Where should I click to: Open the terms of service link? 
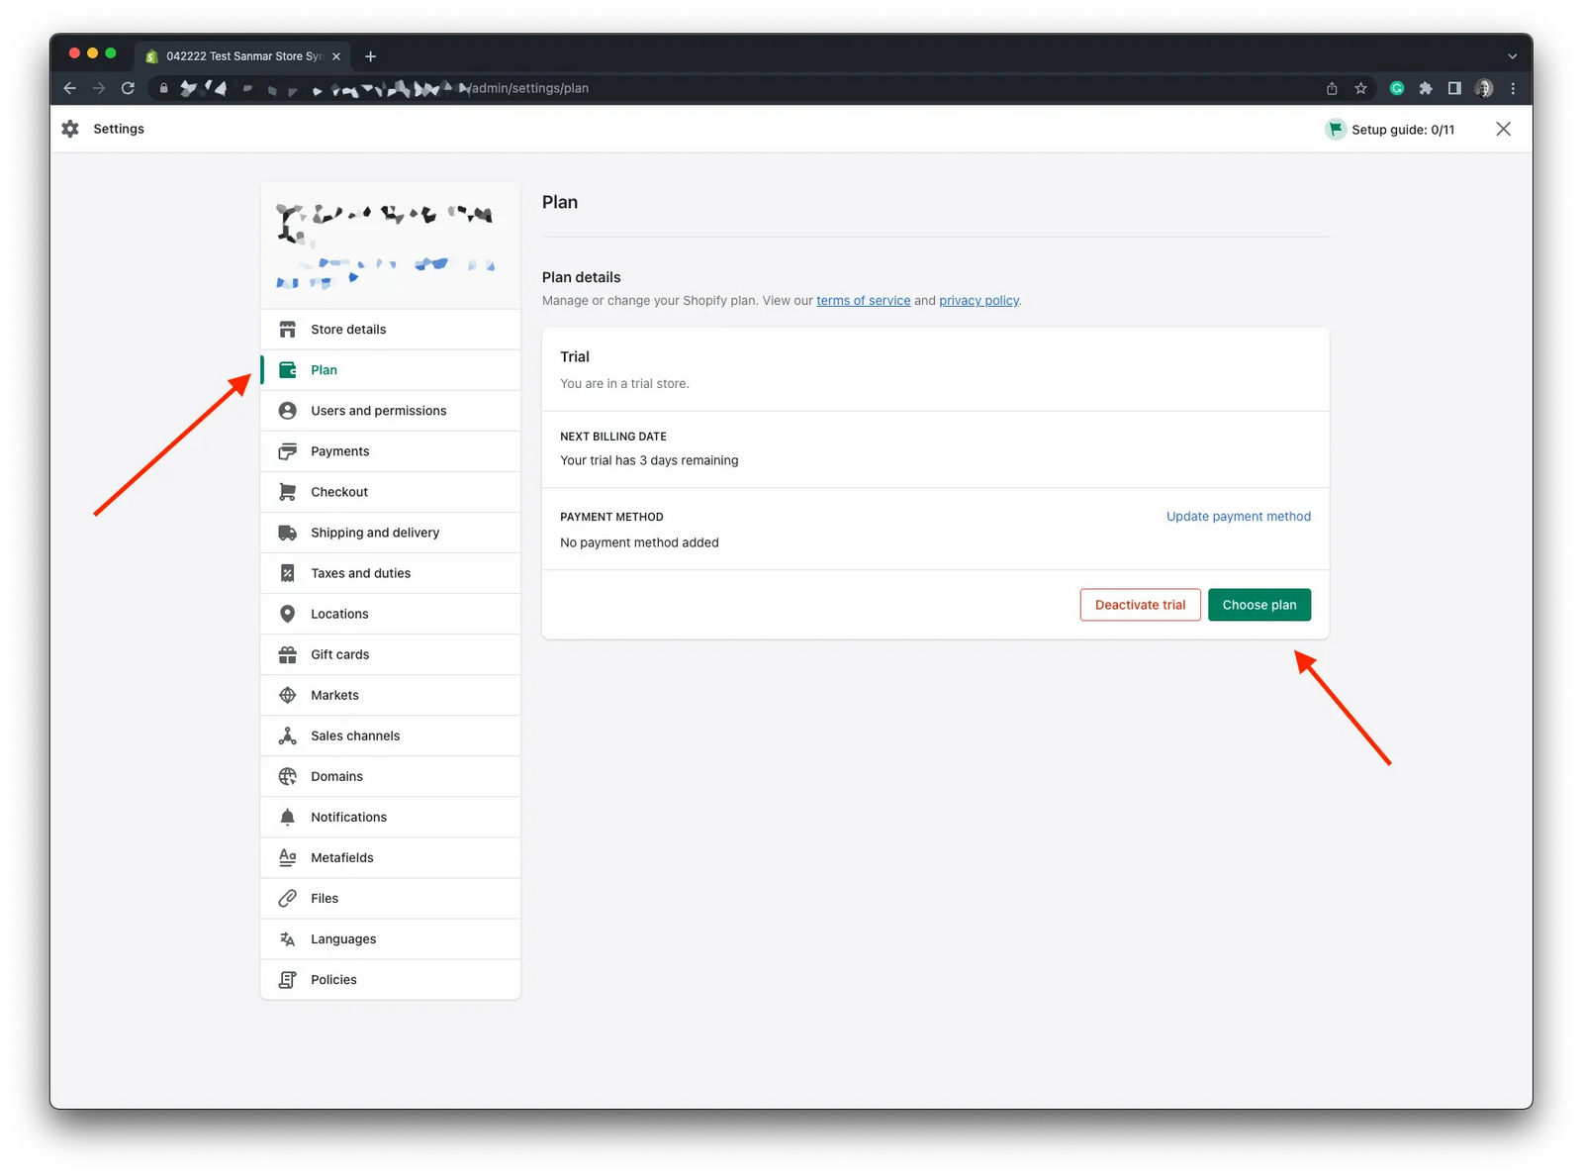863,301
